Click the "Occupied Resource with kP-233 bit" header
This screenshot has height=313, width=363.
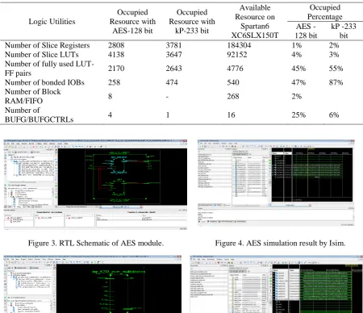click(x=192, y=22)
